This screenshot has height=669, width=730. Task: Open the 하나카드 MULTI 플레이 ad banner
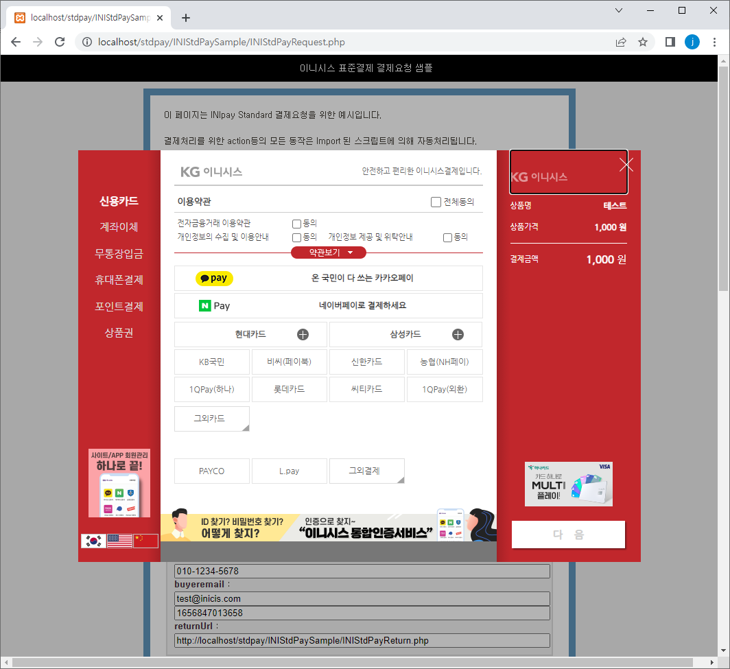569,484
